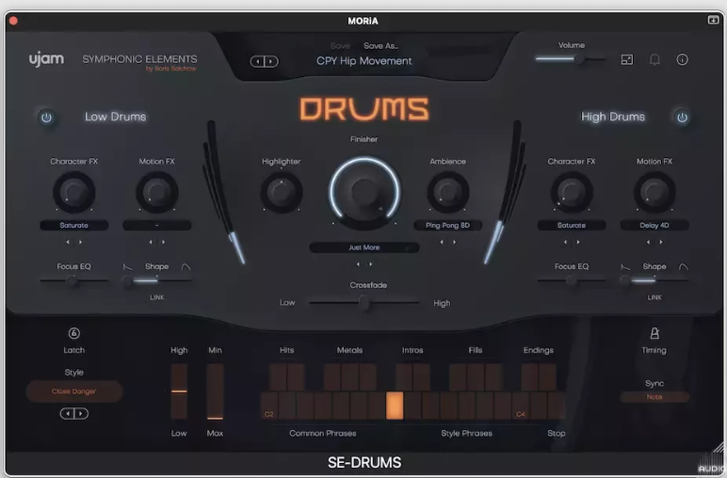Click the Highlighter knob
Image resolution: width=727 pixels, height=478 pixels.
[x=282, y=192]
